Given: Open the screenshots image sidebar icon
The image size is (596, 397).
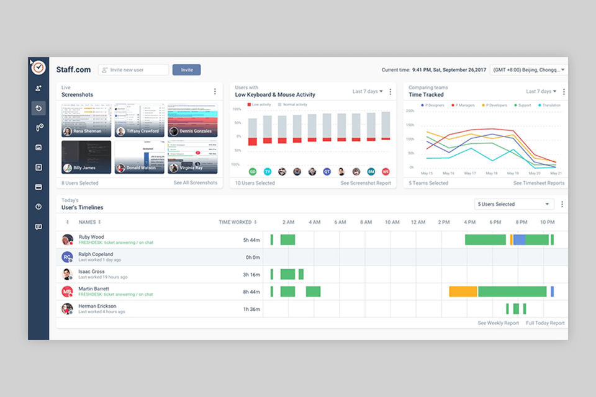Looking at the screenshot, I should pos(38,148).
